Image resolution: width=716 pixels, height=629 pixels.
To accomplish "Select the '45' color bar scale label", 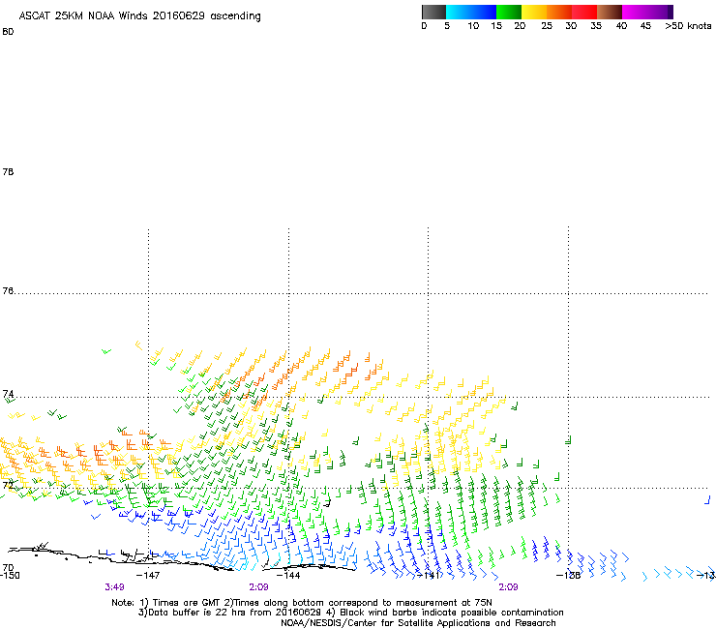I will [645, 26].
